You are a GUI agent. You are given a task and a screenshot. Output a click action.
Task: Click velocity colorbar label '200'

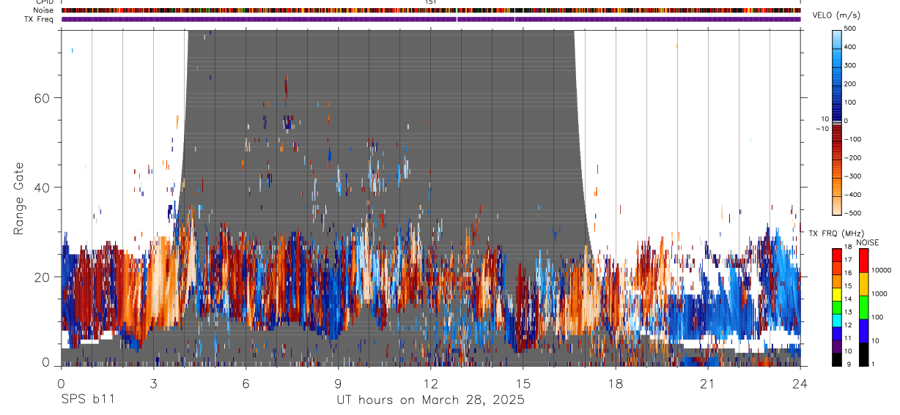[850, 83]
